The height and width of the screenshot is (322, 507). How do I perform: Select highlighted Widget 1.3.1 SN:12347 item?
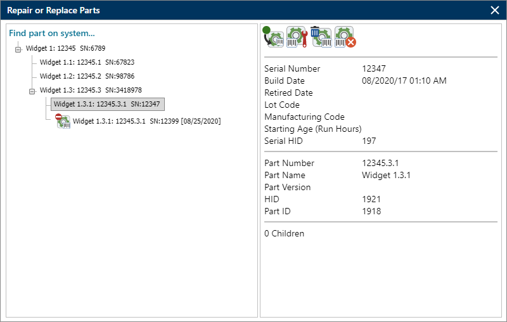click(x=106, y=104)
